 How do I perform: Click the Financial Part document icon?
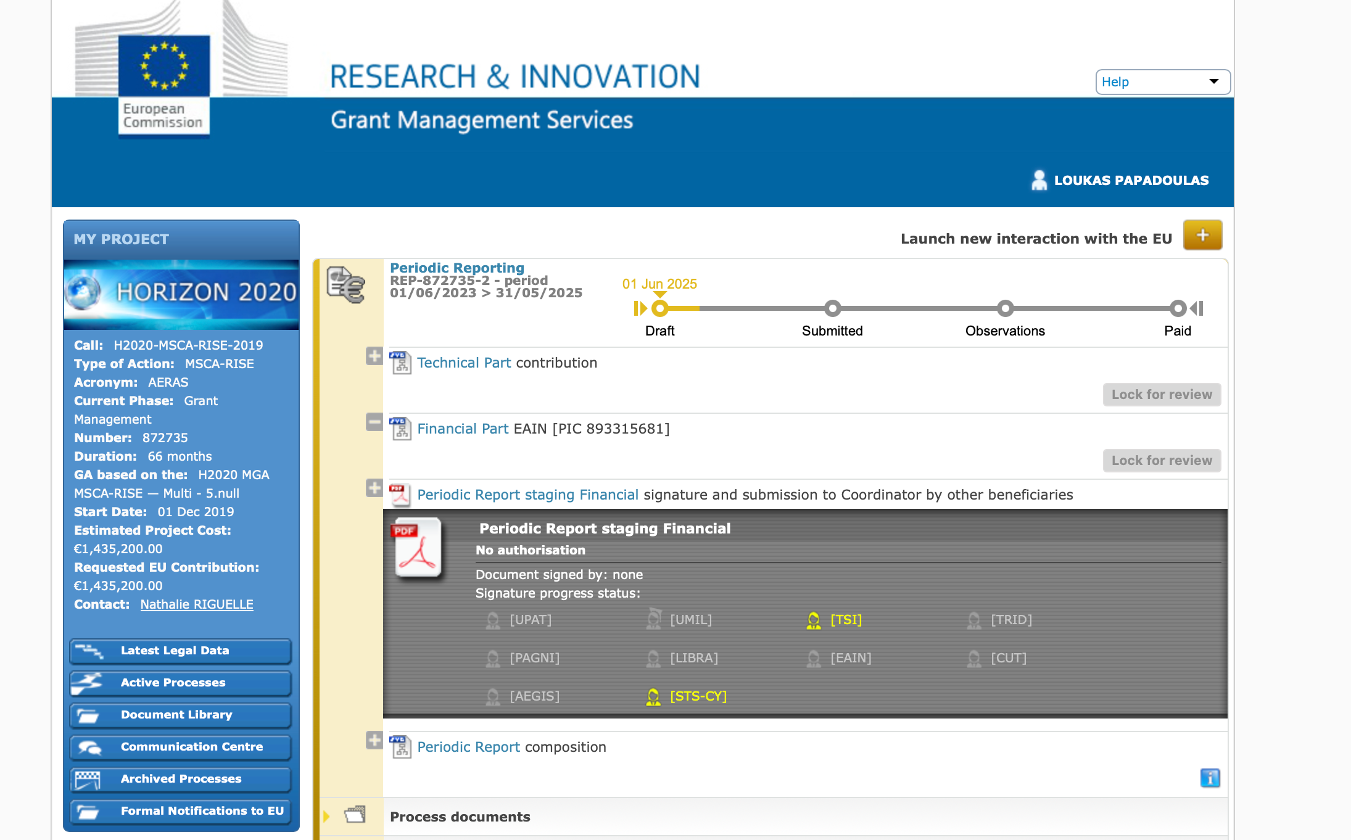(400, 429)
